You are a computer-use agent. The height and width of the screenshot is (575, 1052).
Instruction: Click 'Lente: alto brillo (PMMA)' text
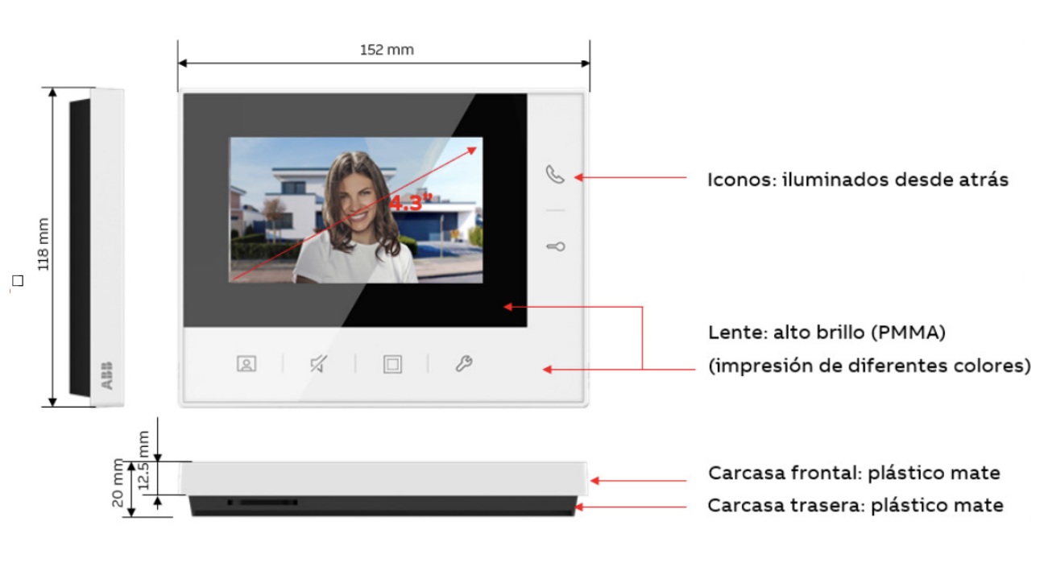coord(826,332)
